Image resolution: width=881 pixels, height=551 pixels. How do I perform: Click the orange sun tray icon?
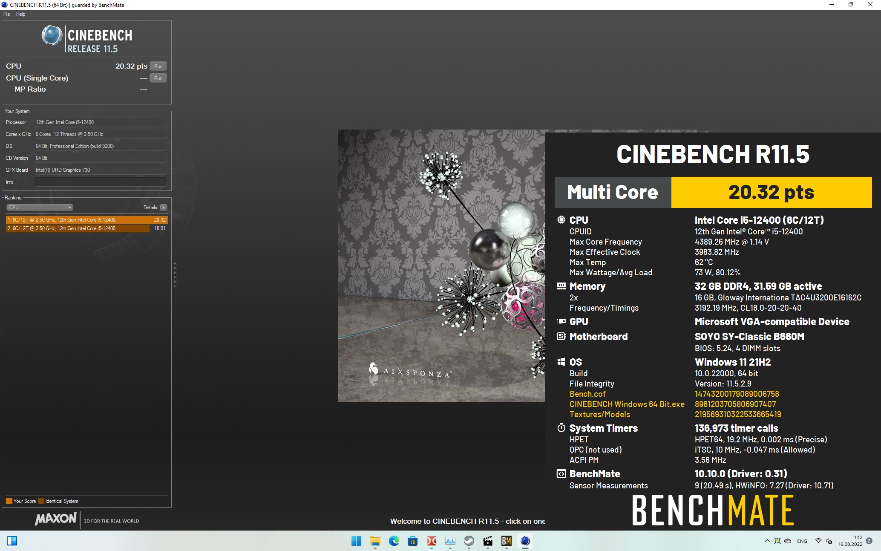[x=777, y=541]
